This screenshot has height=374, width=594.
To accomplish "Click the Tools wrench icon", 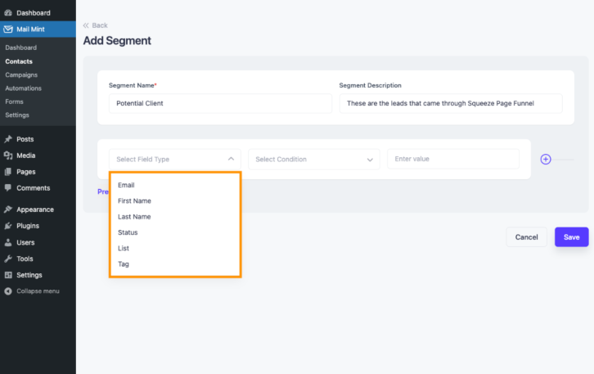I will pos(8,259).
